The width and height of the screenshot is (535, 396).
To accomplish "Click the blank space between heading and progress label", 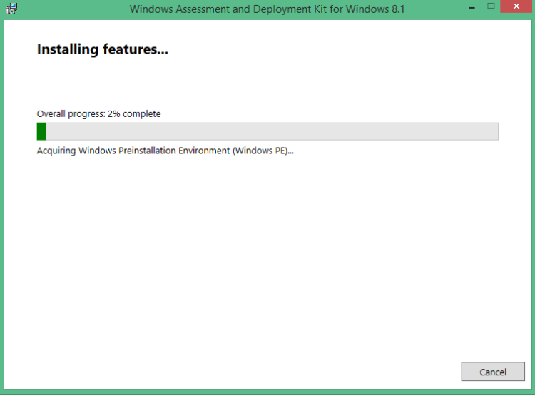I will click(x=214, y=82).
